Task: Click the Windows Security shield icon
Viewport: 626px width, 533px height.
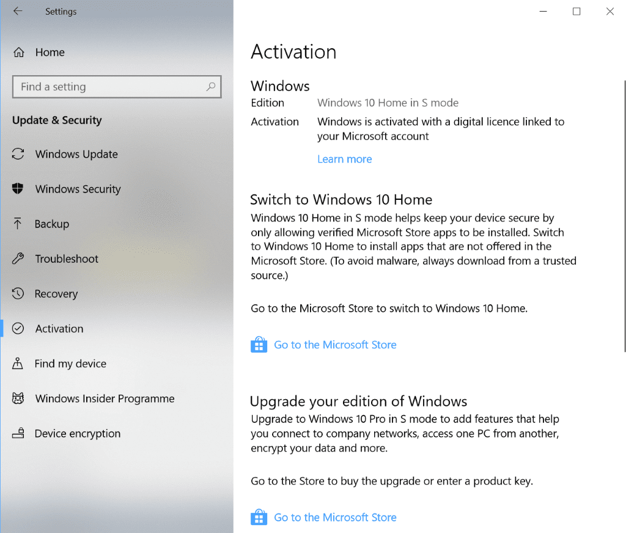Action: point(18,188)
